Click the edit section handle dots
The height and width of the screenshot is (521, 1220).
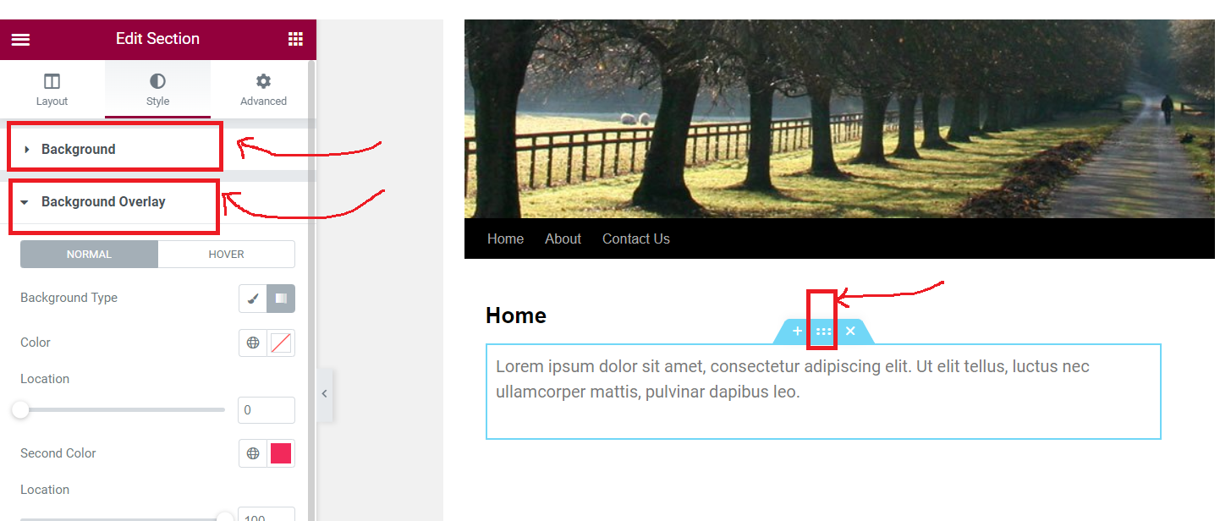[x=823, y=332]
